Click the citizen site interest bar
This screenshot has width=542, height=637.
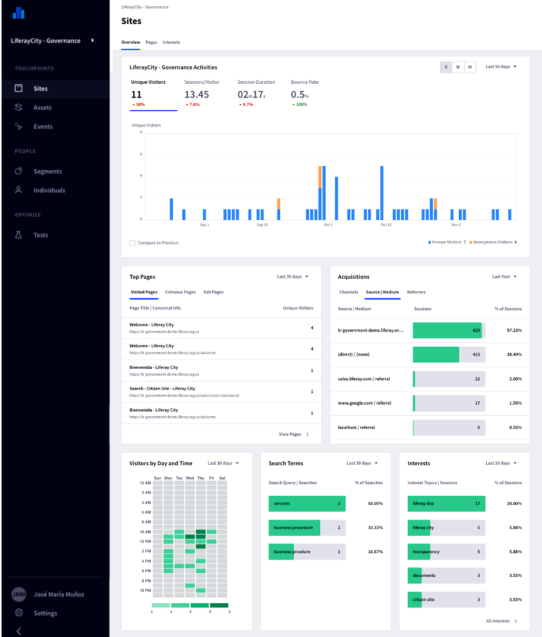pos(446,600)
